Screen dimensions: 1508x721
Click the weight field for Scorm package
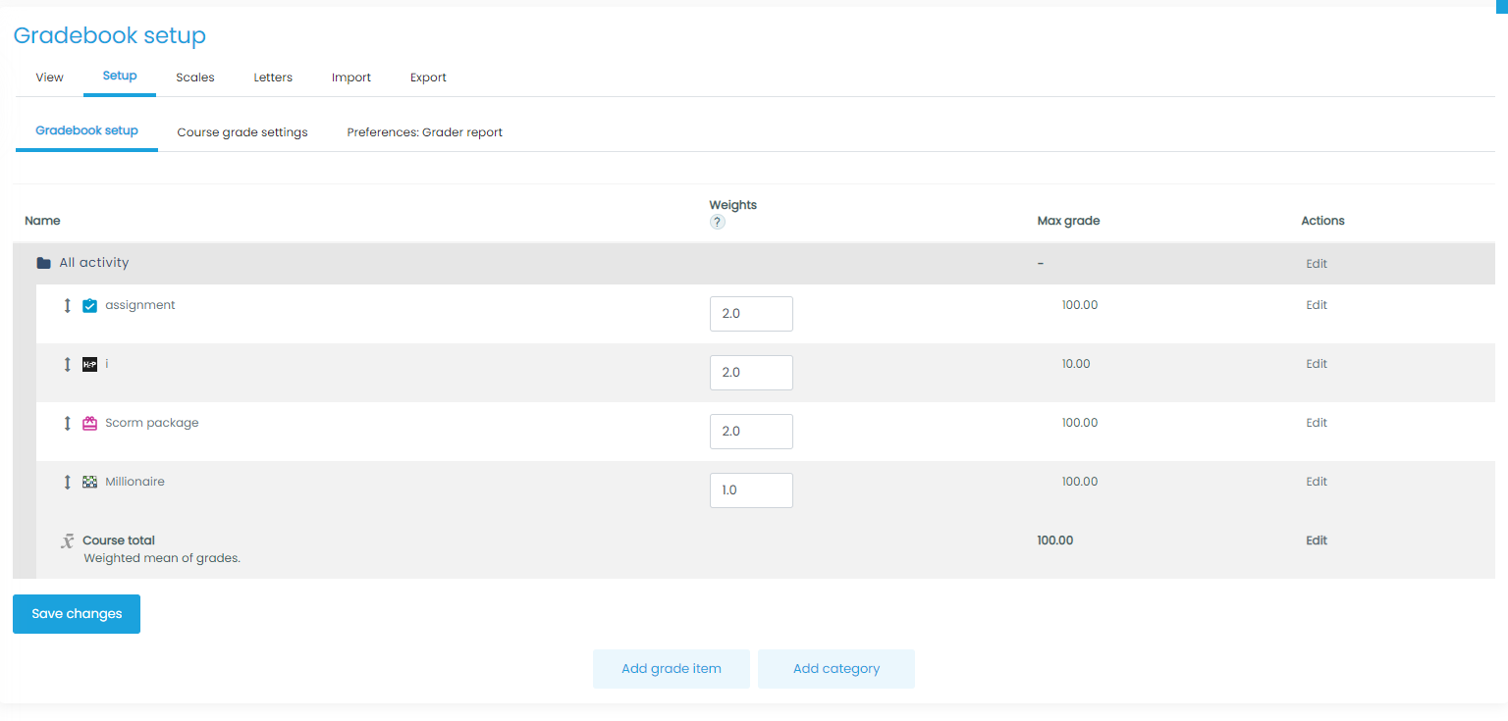point(751,432)
